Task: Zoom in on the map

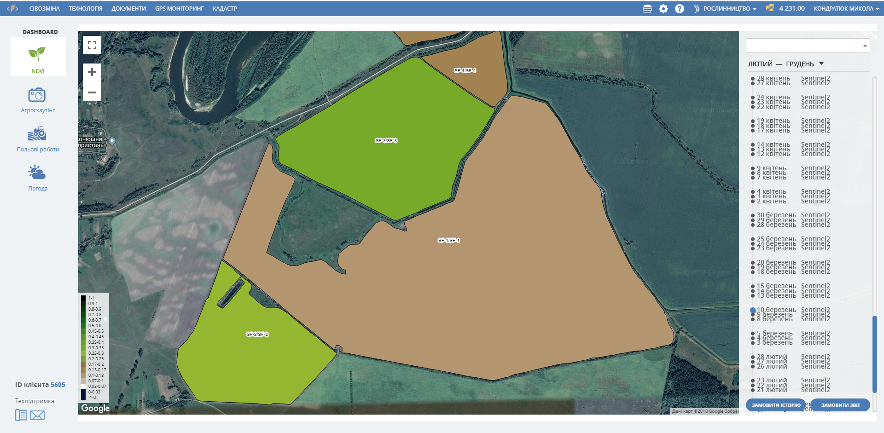Action: pyautogui.click(x=92, y=72)
